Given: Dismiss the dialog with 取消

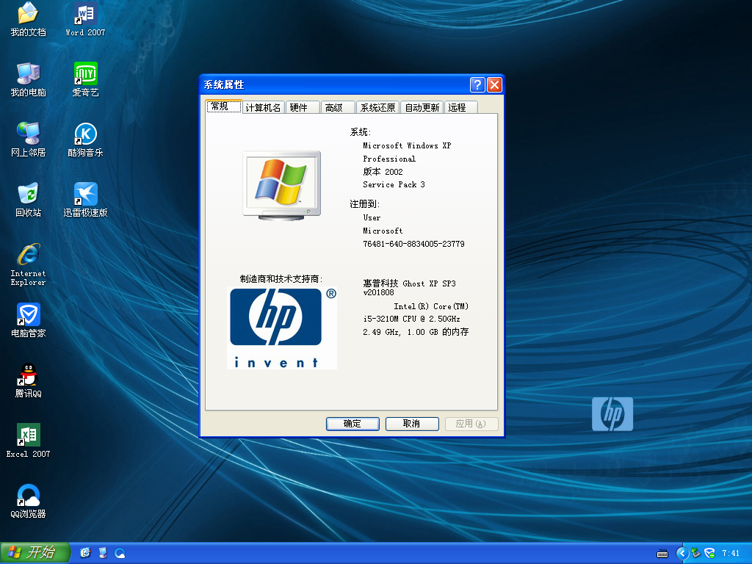Looking at the screenshot, I should (x=412, y=424).
